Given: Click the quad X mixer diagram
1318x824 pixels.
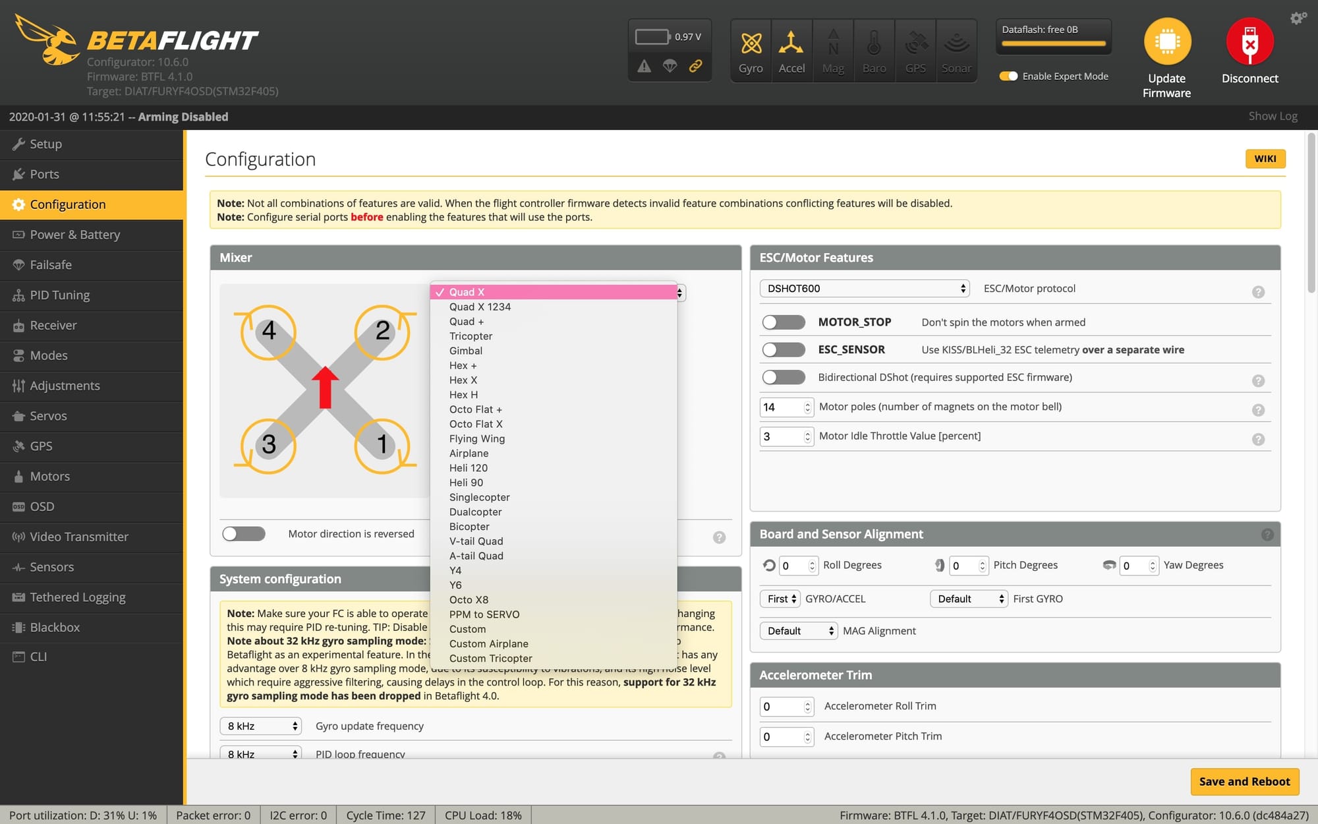Looking at the screenshot, I should pyautogui.click(x=325, y=389).
